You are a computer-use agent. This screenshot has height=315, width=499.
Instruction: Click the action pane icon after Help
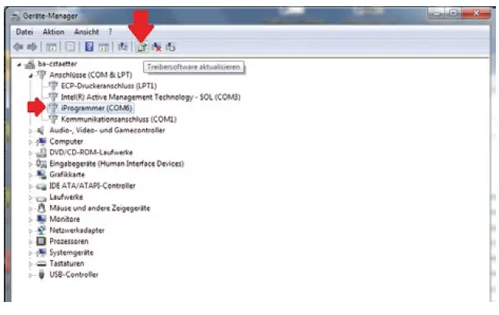click(x=104, y=48)
